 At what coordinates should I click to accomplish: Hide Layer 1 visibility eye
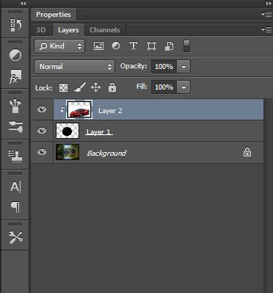tap(42, 131)
